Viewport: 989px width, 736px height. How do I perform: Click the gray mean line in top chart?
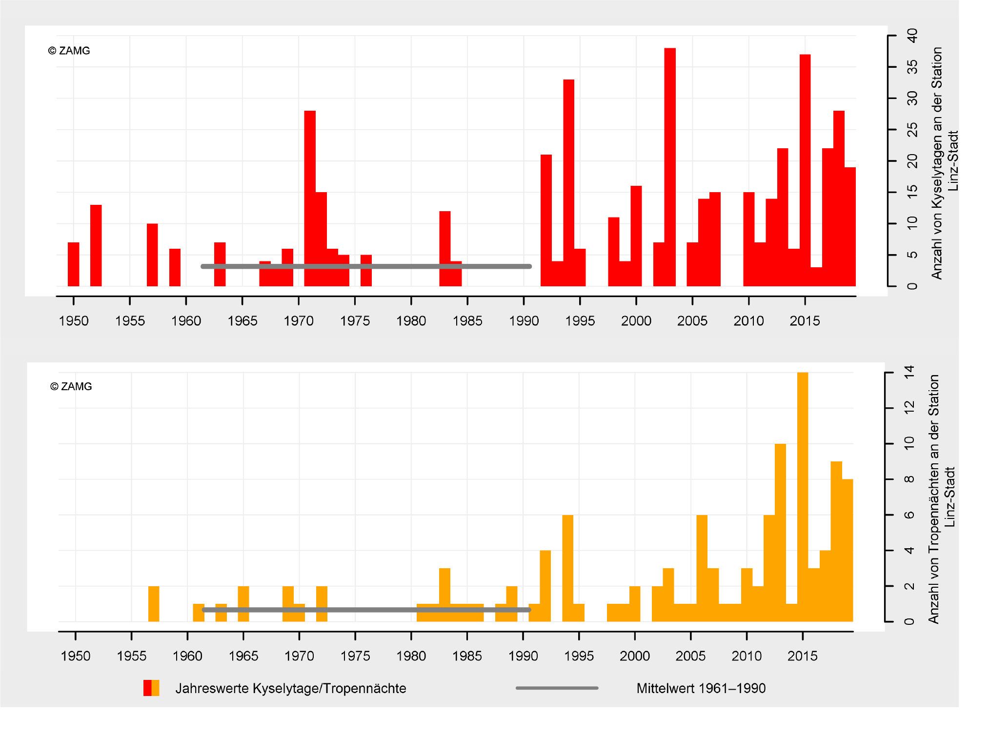coord(390,266)
